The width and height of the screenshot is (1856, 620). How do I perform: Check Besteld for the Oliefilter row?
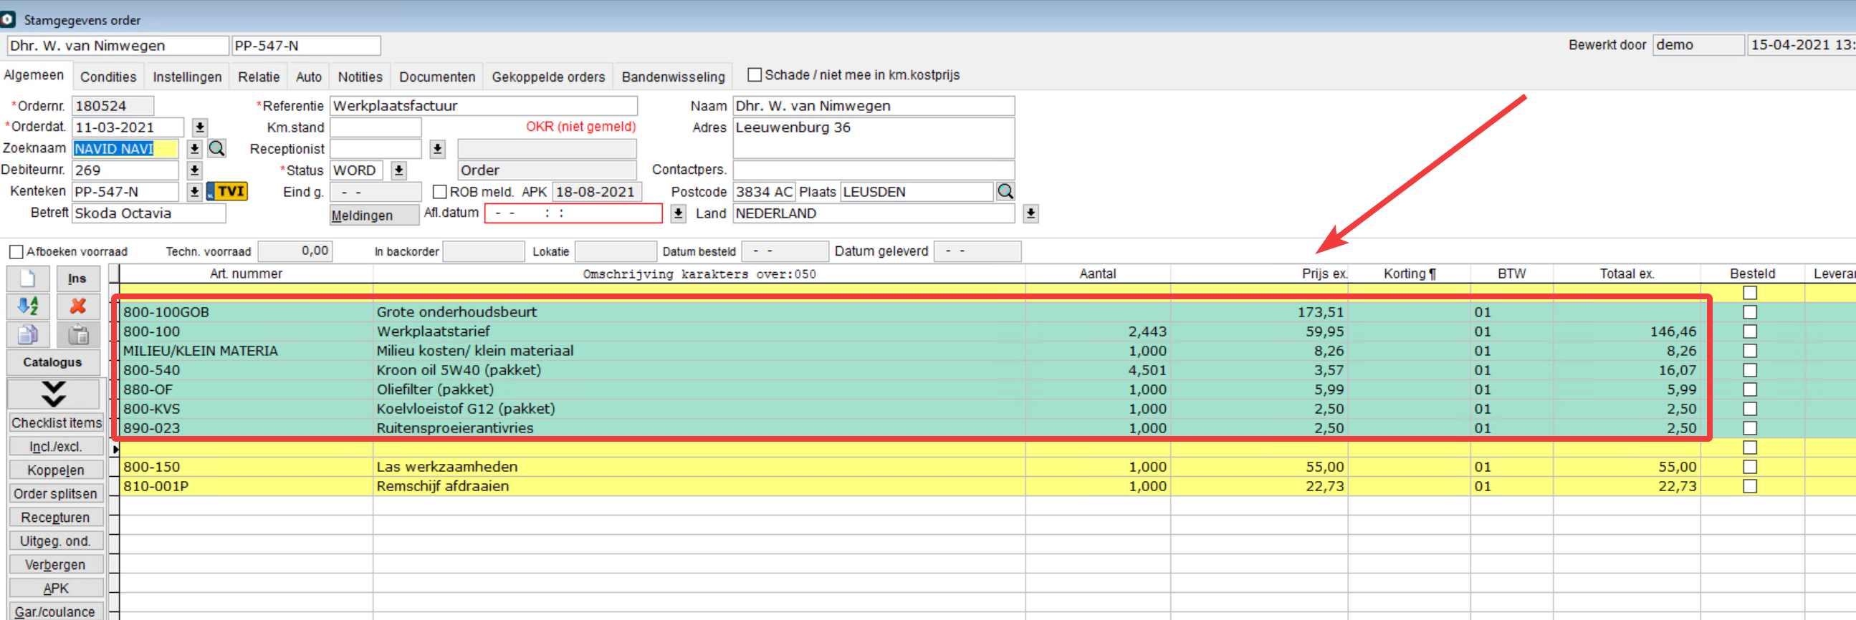pyautogui.click(x=1749, y=389)
